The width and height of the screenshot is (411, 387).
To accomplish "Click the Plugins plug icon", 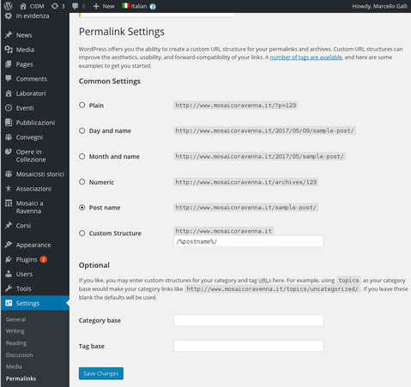I will click(9, 259).
